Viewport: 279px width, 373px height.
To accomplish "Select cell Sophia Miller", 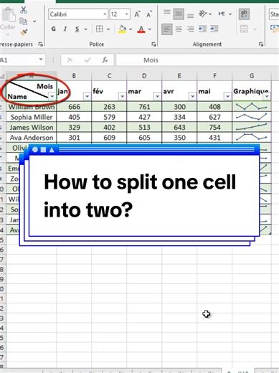I will click(32, 117).
